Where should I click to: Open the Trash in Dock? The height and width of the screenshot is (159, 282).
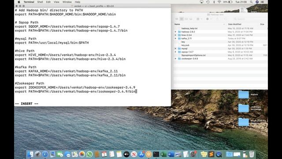tap(252, 154)
